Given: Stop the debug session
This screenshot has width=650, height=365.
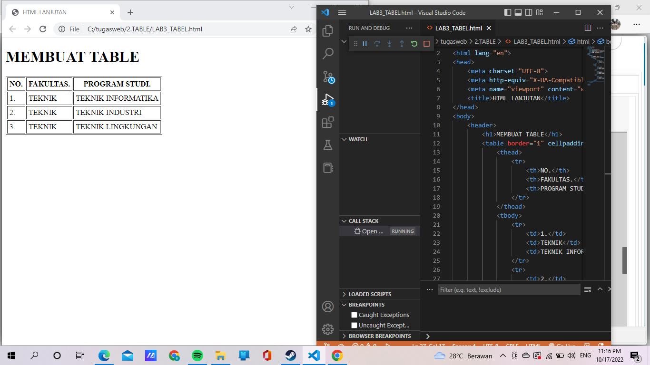Looking at the screenshot, I should click(426, 43).
